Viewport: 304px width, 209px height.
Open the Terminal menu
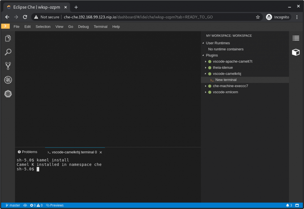coord(100,26)
